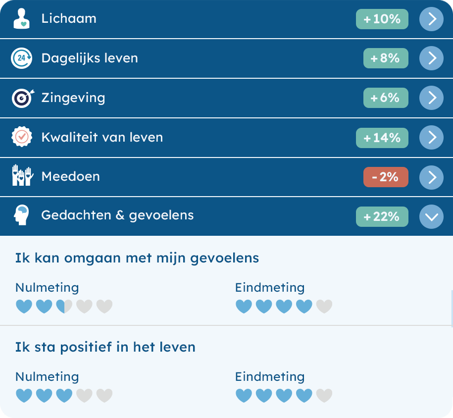
Task: Click the +22% Gedachten & gevoelens badge
Action: tap(382, 216)
